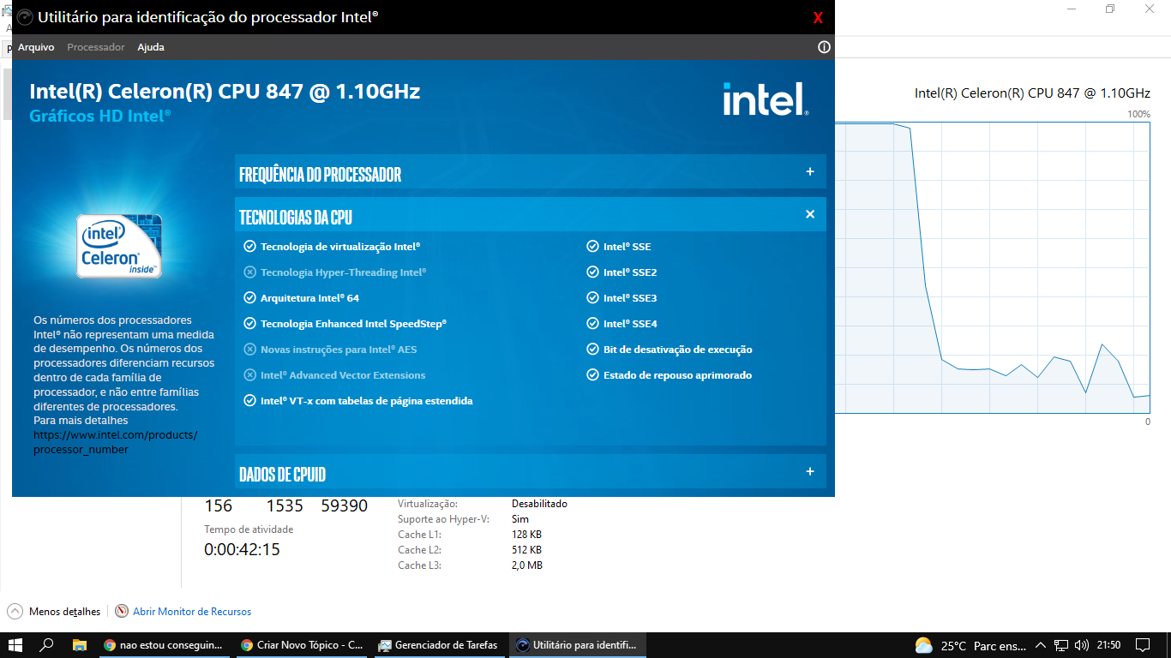1171x658 pixels.
Task: Click the Resource Monitor icon
Action: click(x=122, y=612)
